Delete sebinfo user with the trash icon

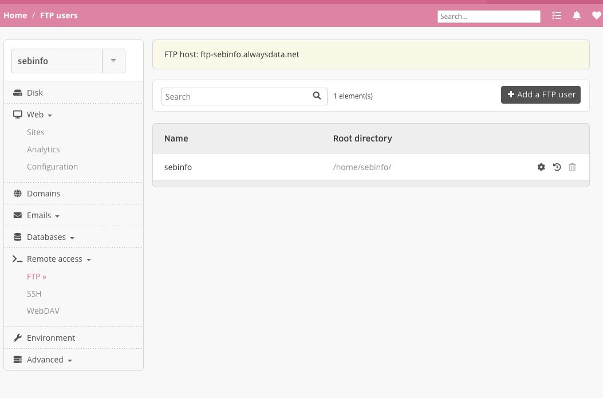coord(572,167)
